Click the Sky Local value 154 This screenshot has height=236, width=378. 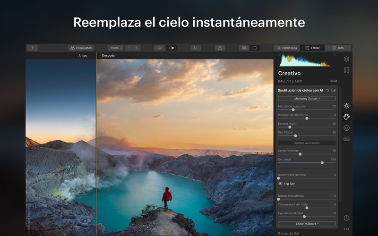(x=334, y=160)
